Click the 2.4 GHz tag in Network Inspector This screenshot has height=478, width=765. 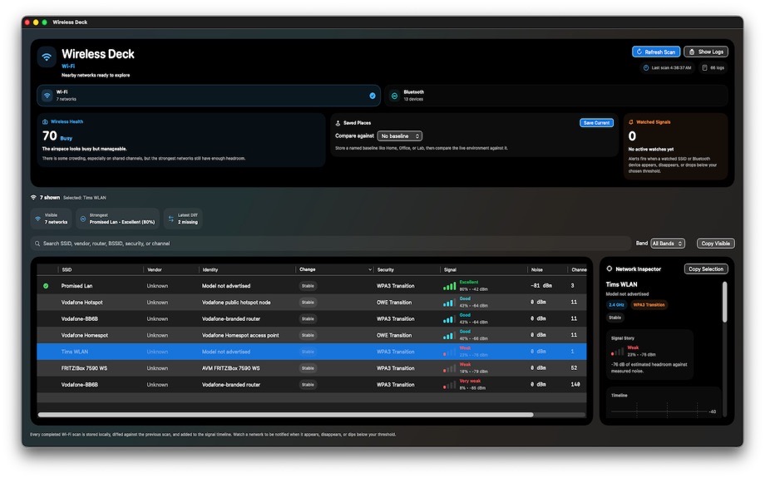[x=616, y=305]
